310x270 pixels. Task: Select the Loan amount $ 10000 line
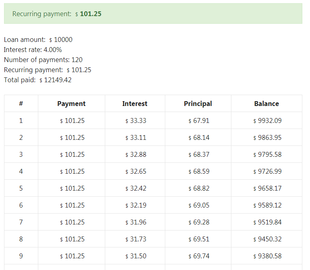(x=38, y=40)
